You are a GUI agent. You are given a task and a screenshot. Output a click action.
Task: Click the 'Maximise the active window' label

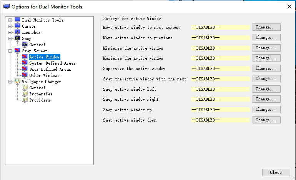(133, 58)
